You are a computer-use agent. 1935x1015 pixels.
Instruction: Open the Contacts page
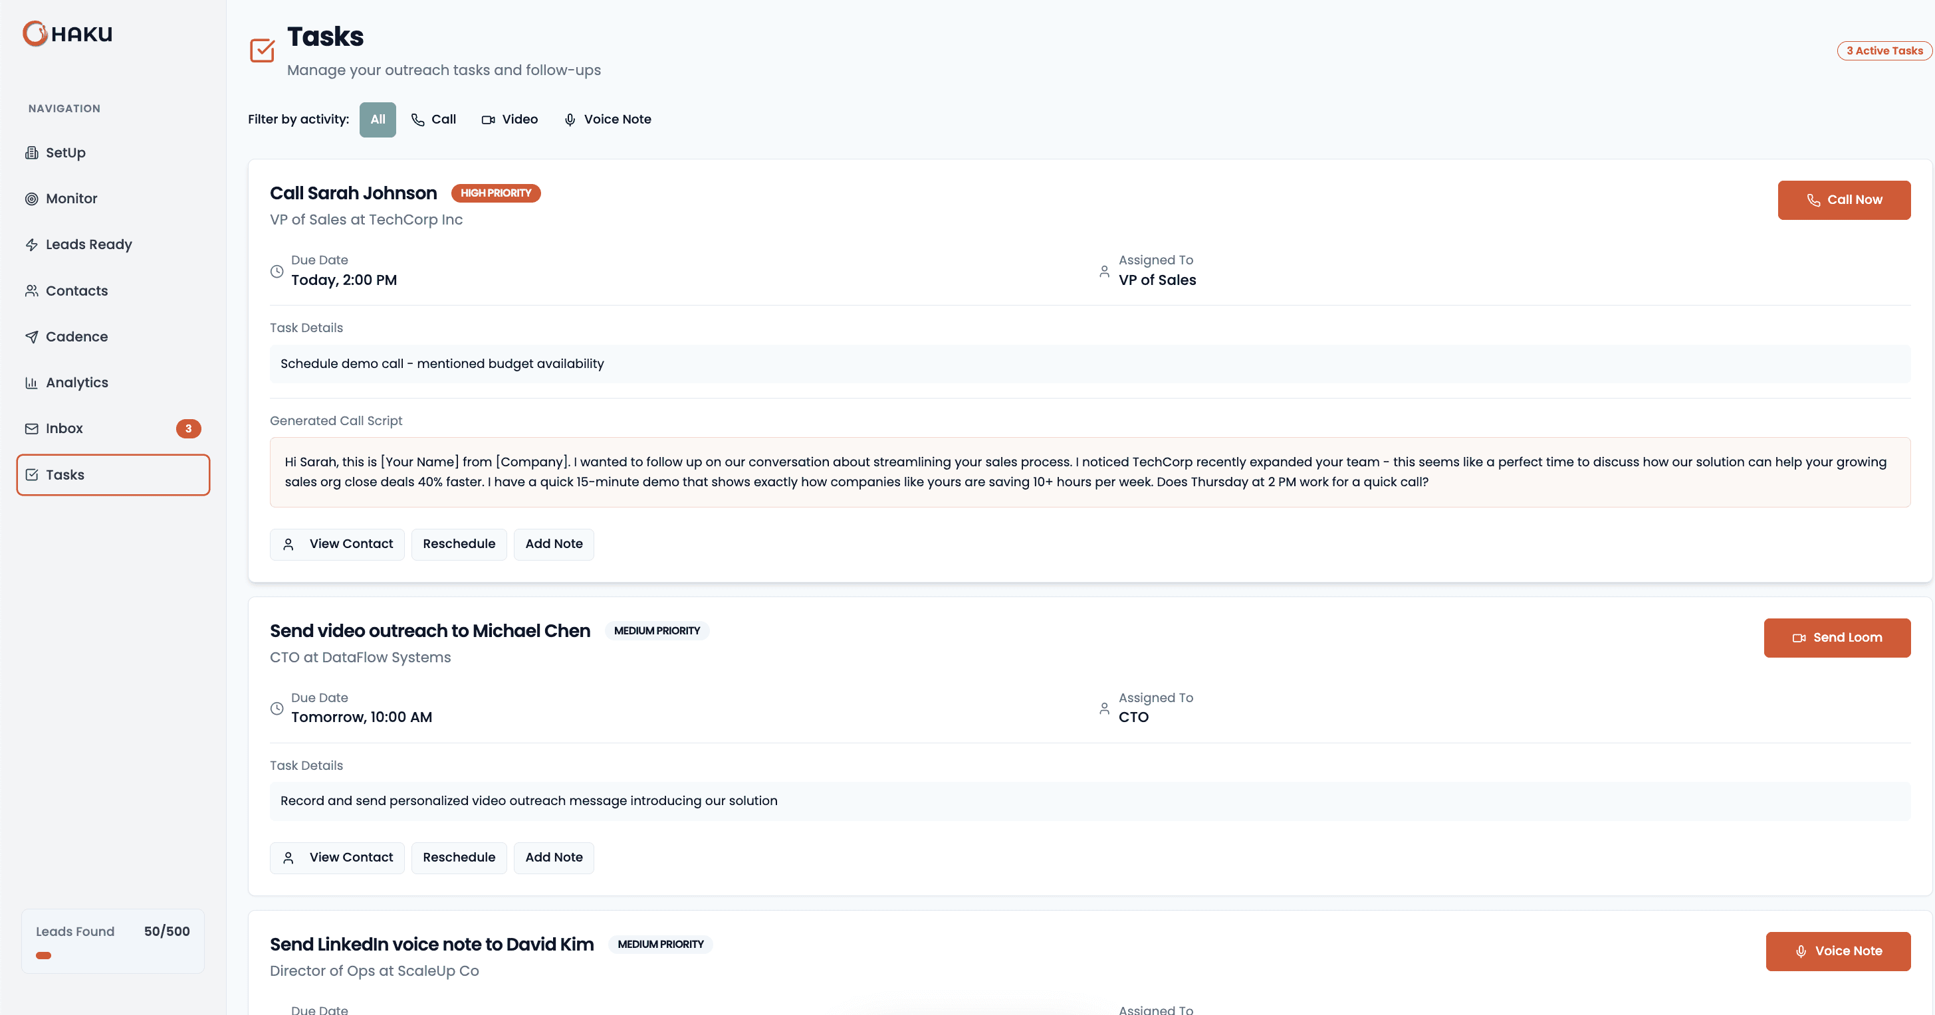click(x=76, y=290)
